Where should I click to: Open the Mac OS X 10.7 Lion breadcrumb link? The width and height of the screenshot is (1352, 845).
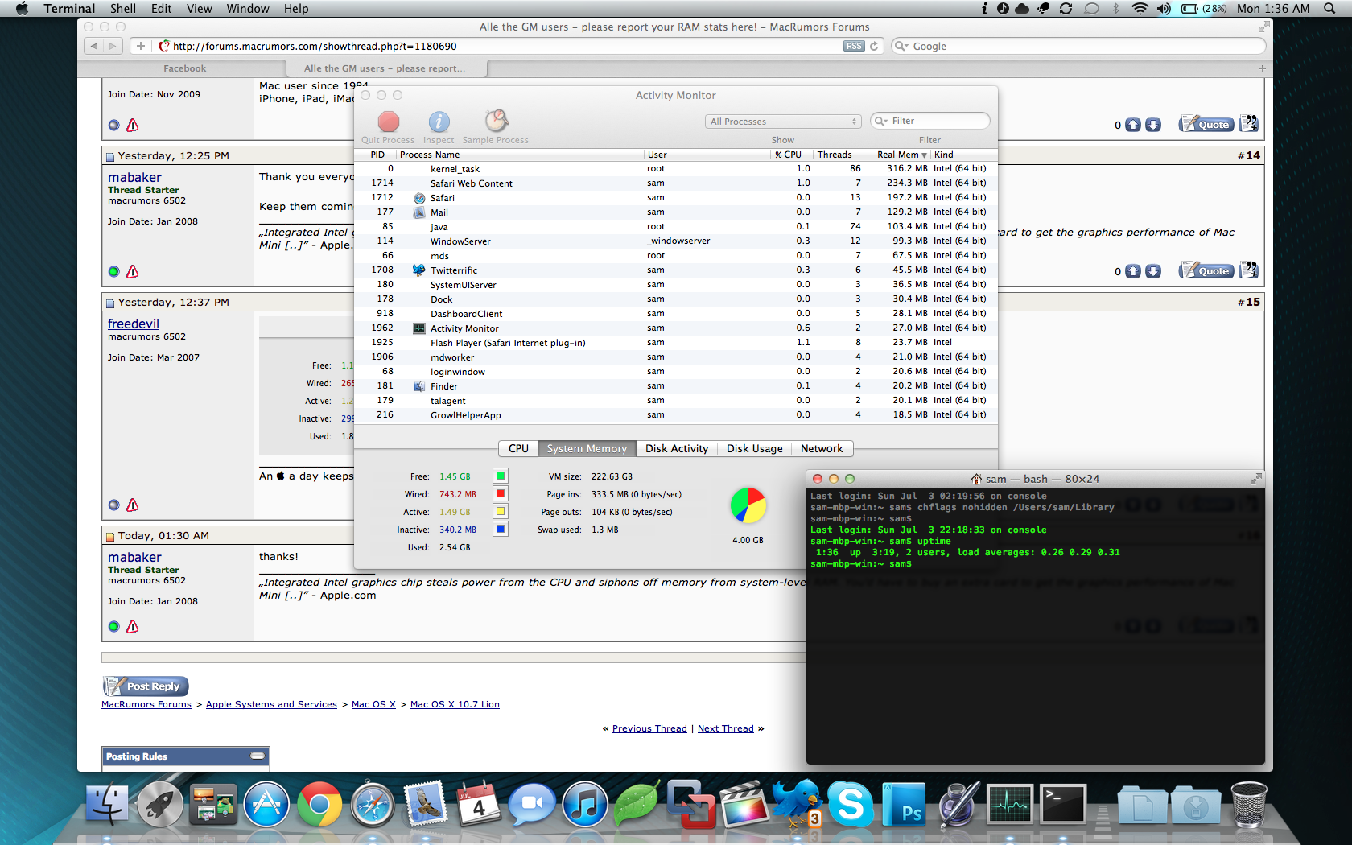click(x=455, y=704)
